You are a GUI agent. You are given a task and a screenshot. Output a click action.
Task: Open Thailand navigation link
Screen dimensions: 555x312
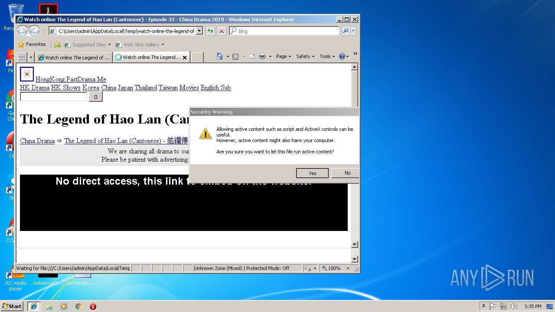point(146,88)
